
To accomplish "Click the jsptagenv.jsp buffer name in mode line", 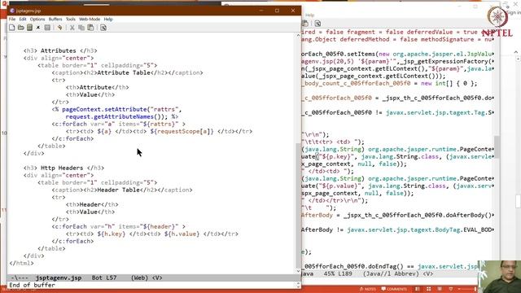I will [x=59, y=278].
